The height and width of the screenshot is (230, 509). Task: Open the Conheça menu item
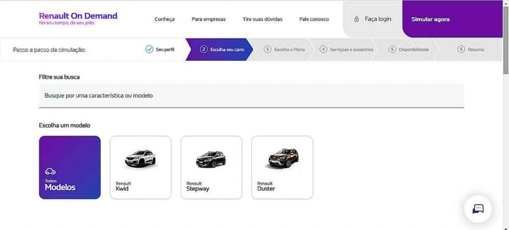tap(165, 19)
